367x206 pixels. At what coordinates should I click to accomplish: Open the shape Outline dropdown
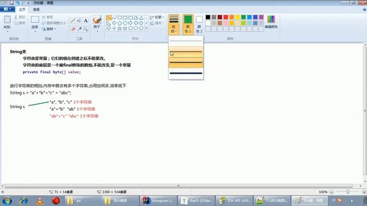[157, 17]
